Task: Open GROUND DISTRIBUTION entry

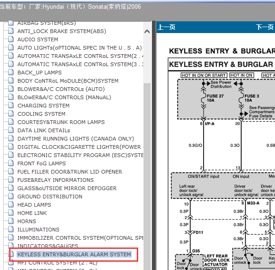Action: pyautogui.click(x=50, y=197)
